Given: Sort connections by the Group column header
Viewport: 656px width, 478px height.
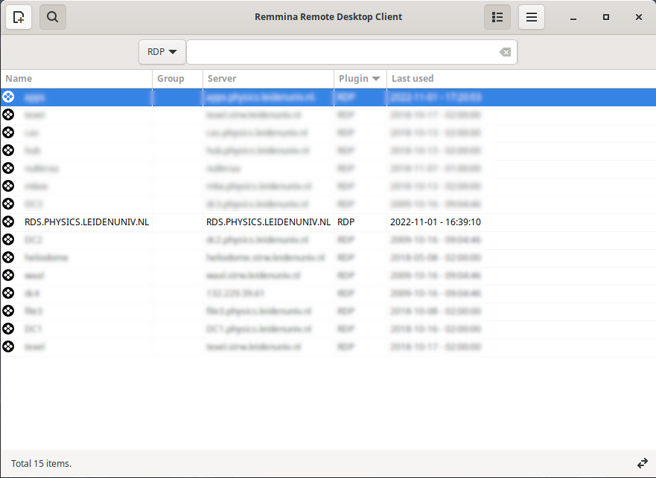Looking at the screenshot, I should coord(171,79).
